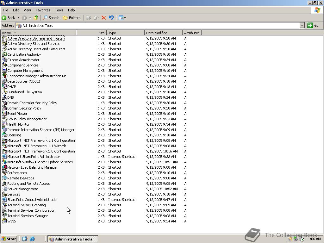Click the Remote Desktops icon
Image resolution: width=324 pixels, height=243 pixels.
pos(4,178)
